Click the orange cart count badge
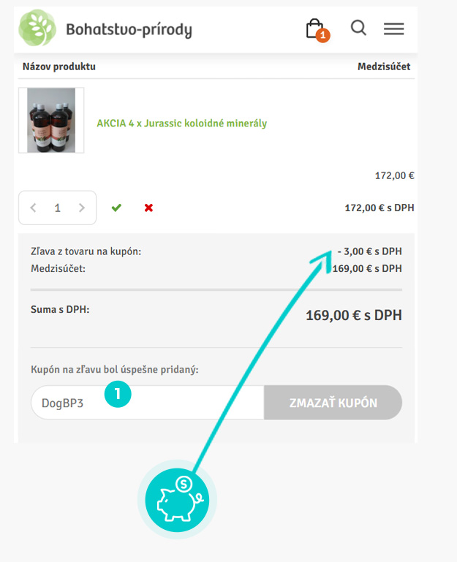Image resolution: width=457 pixels, height=562 pixels. 323,35
